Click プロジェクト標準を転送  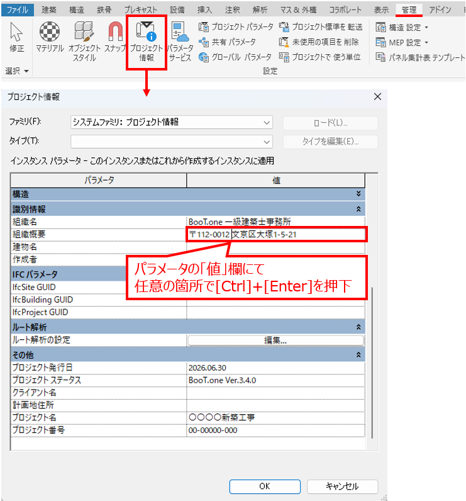321,27
